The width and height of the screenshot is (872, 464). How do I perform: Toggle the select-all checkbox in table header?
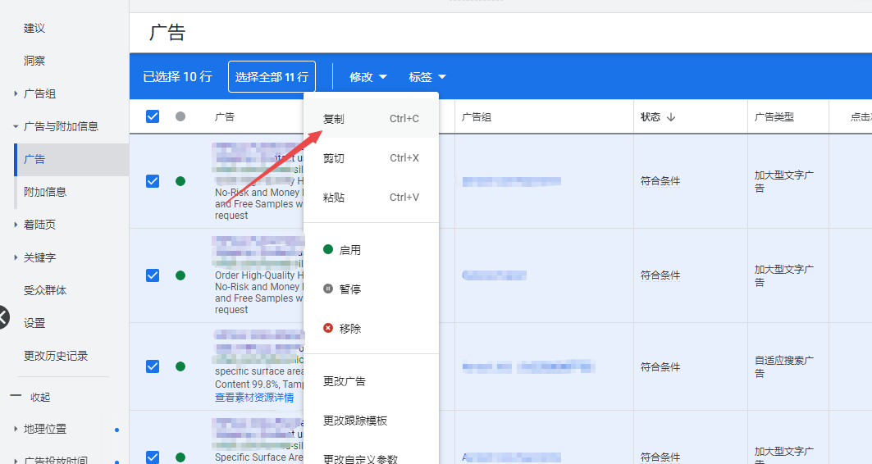153,116
